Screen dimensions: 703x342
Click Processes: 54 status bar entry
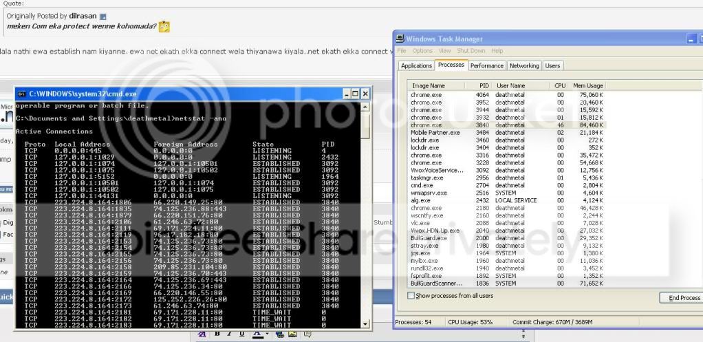point(413,322)
